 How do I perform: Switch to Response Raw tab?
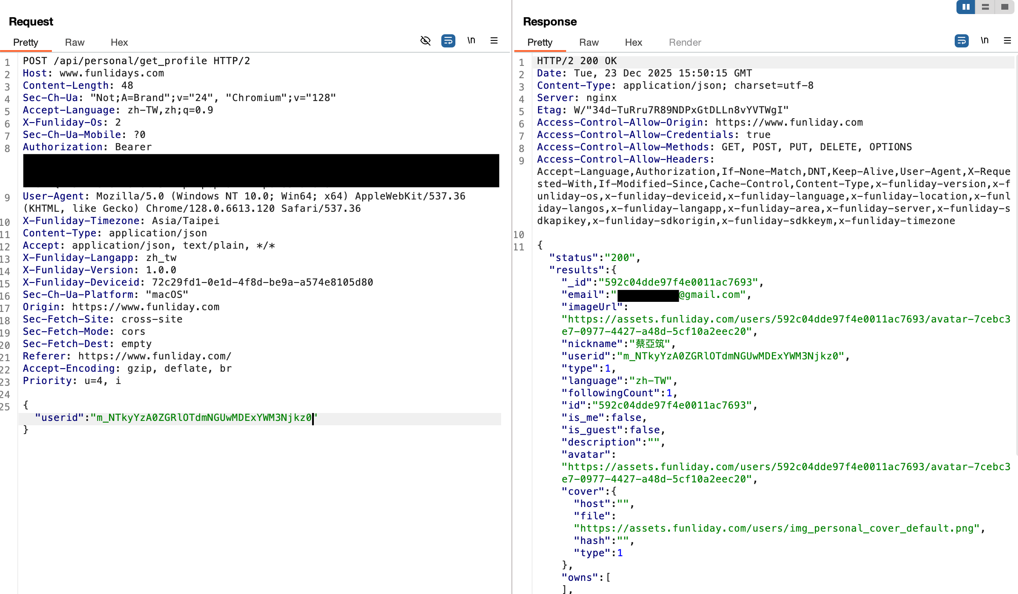589,42
